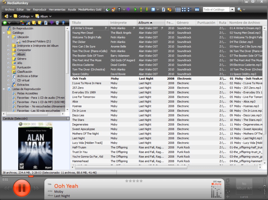The image size is (268, 200).
Task: Open the Album breadcrumb dropdown arrow
Action: (50, 16)
